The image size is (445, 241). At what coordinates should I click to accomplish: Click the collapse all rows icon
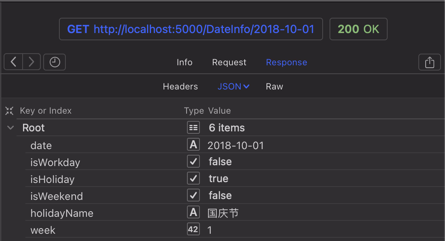pyautogui.click(x=9, y=111)
